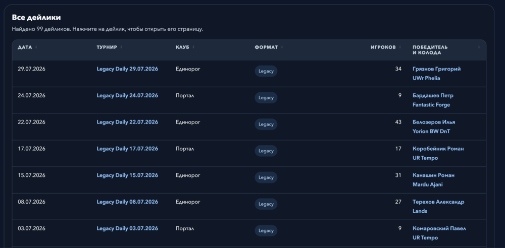Open winner Бардашев Петр profile
This screenshot has height=248, width=505.
(x=433, y=96)
